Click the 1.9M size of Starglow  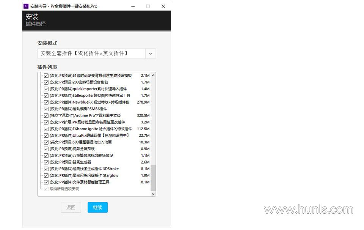145,176
